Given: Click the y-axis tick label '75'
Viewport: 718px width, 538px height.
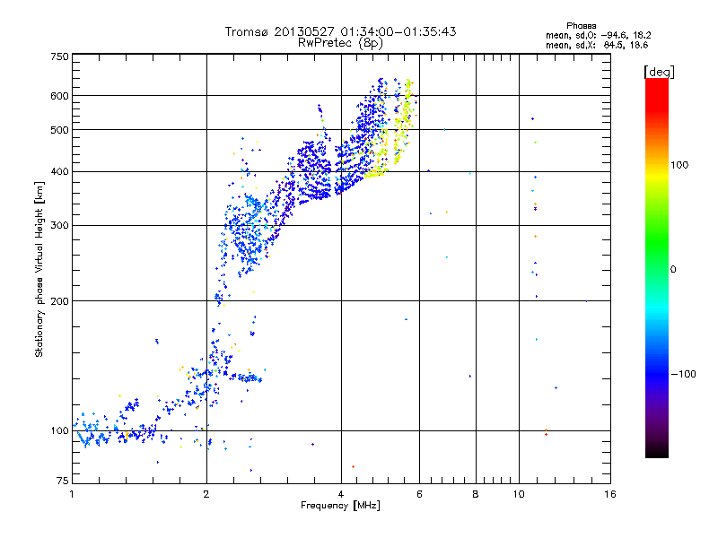Looking at the screenshot, I should pyautogui.click(x=63, y=481).
